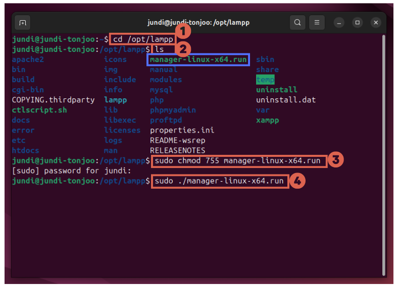Click the logs directory name
This screenshot has height=288, width=398.
click(113, 140)
